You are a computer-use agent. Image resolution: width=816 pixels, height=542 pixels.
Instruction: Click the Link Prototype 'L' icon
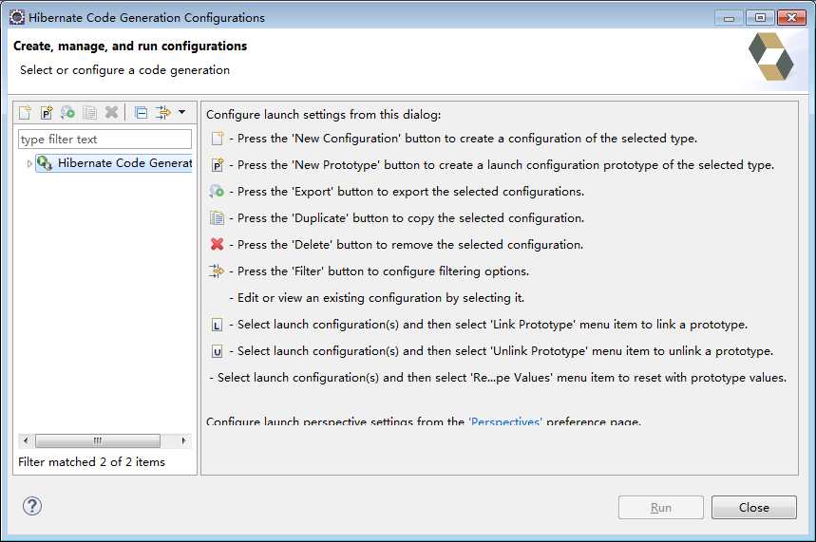(x=217, y=326)
